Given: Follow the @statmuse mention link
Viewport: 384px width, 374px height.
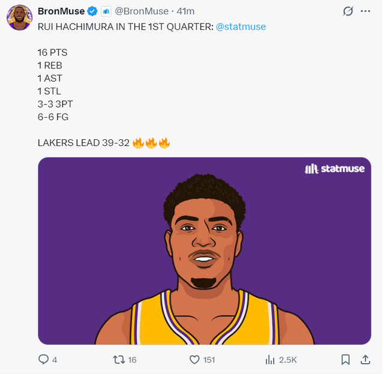Looking at the screenshot, I should click(240, 27).
